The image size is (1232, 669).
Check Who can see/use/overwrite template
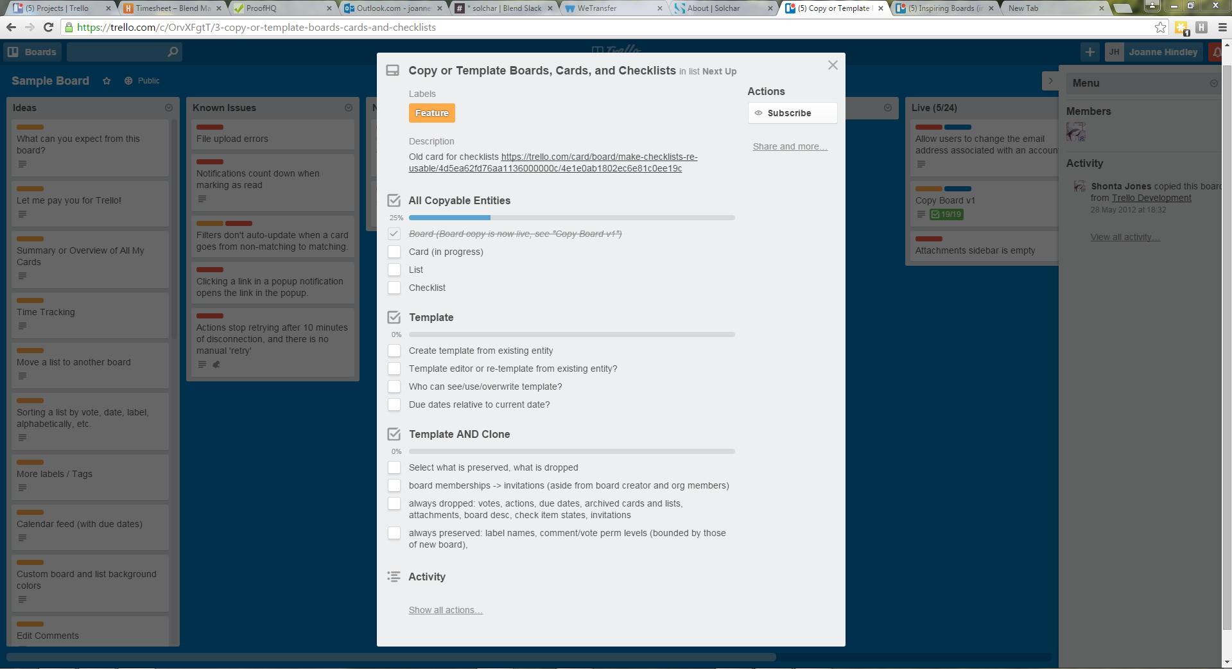(x=394, y=387)
